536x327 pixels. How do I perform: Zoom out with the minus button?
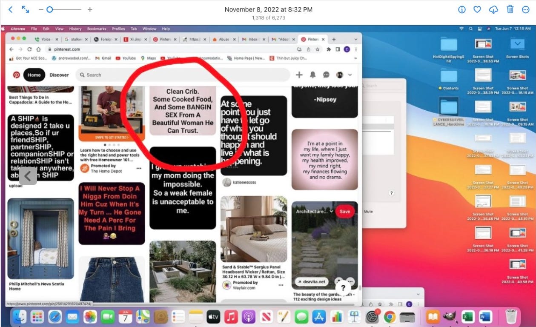[40, 9]
